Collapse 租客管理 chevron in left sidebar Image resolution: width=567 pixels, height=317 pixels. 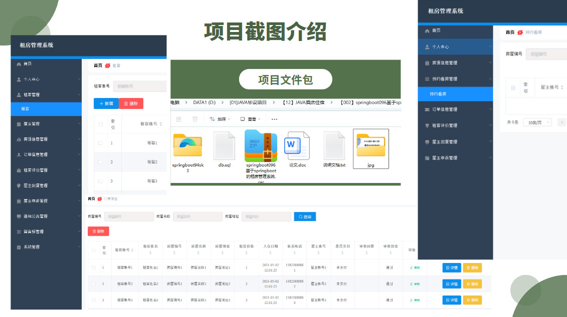coord(79,95)
